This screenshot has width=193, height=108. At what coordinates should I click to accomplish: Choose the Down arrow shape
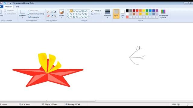click(x=68, y=17)
